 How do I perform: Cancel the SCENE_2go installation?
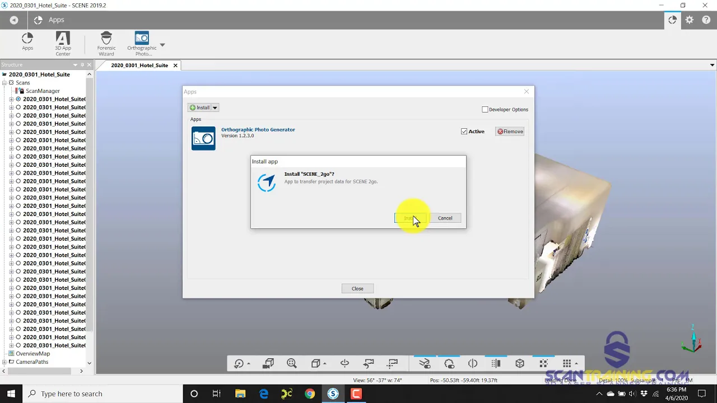point(445,218)
